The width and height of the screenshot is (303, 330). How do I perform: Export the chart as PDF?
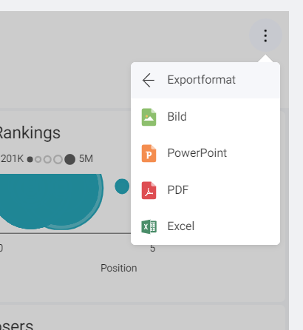coord(205,190)
